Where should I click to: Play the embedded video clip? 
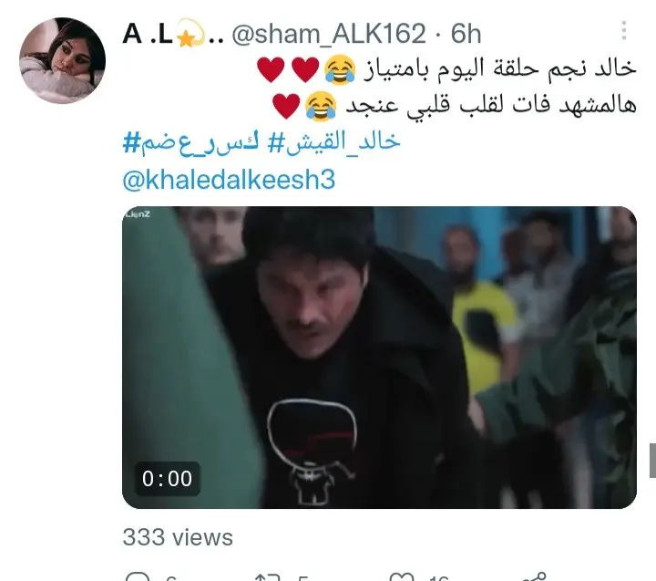(x=379, y=358)
